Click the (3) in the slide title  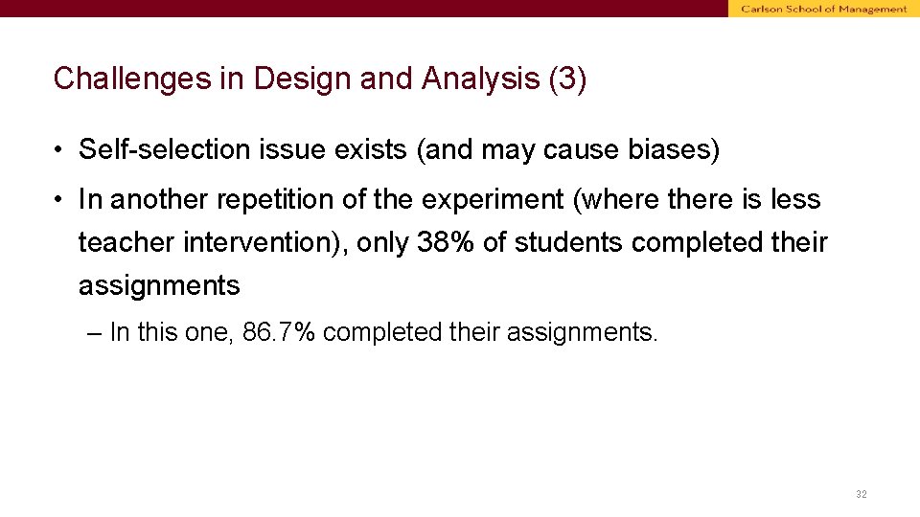pyautogui.click(x=567, y=79)
